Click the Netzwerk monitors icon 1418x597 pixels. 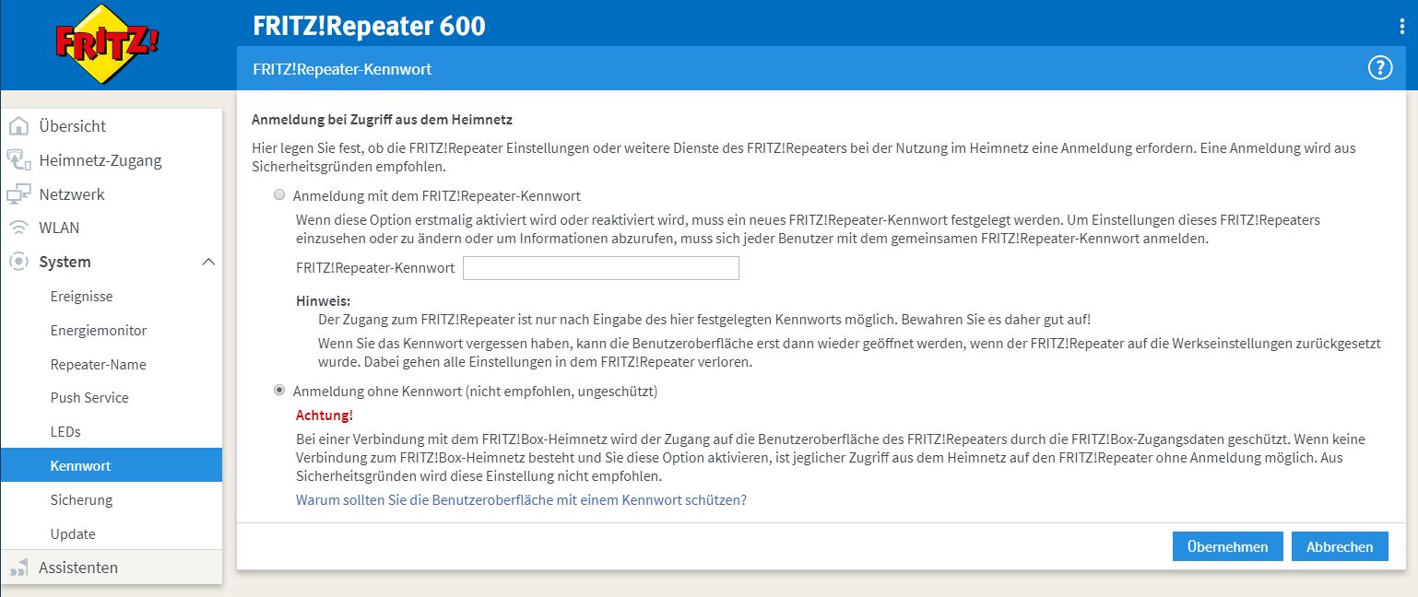18,194
